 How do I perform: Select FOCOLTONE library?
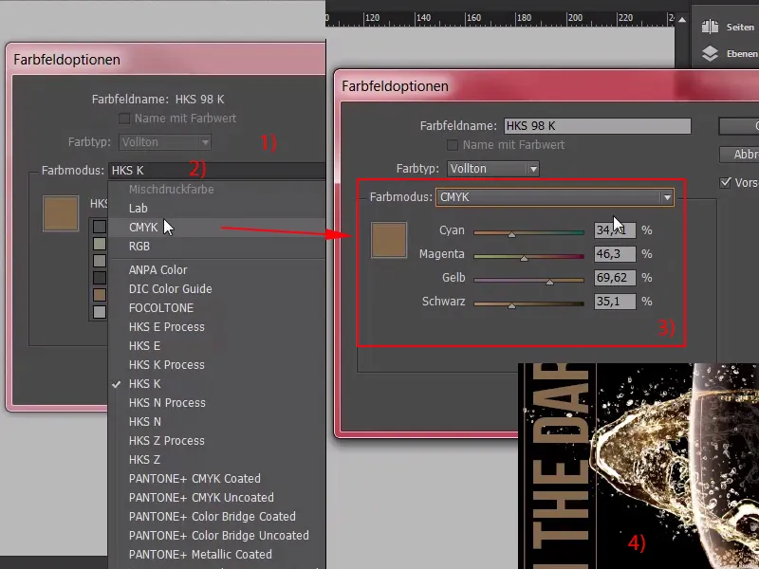pyautogui.click(x=161, y=308)
